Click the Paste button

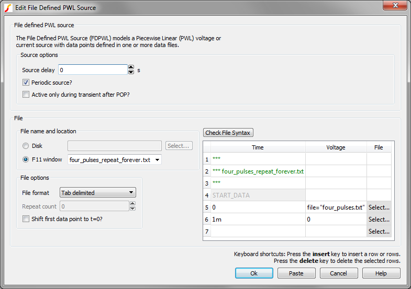click(x=296, y=273)
